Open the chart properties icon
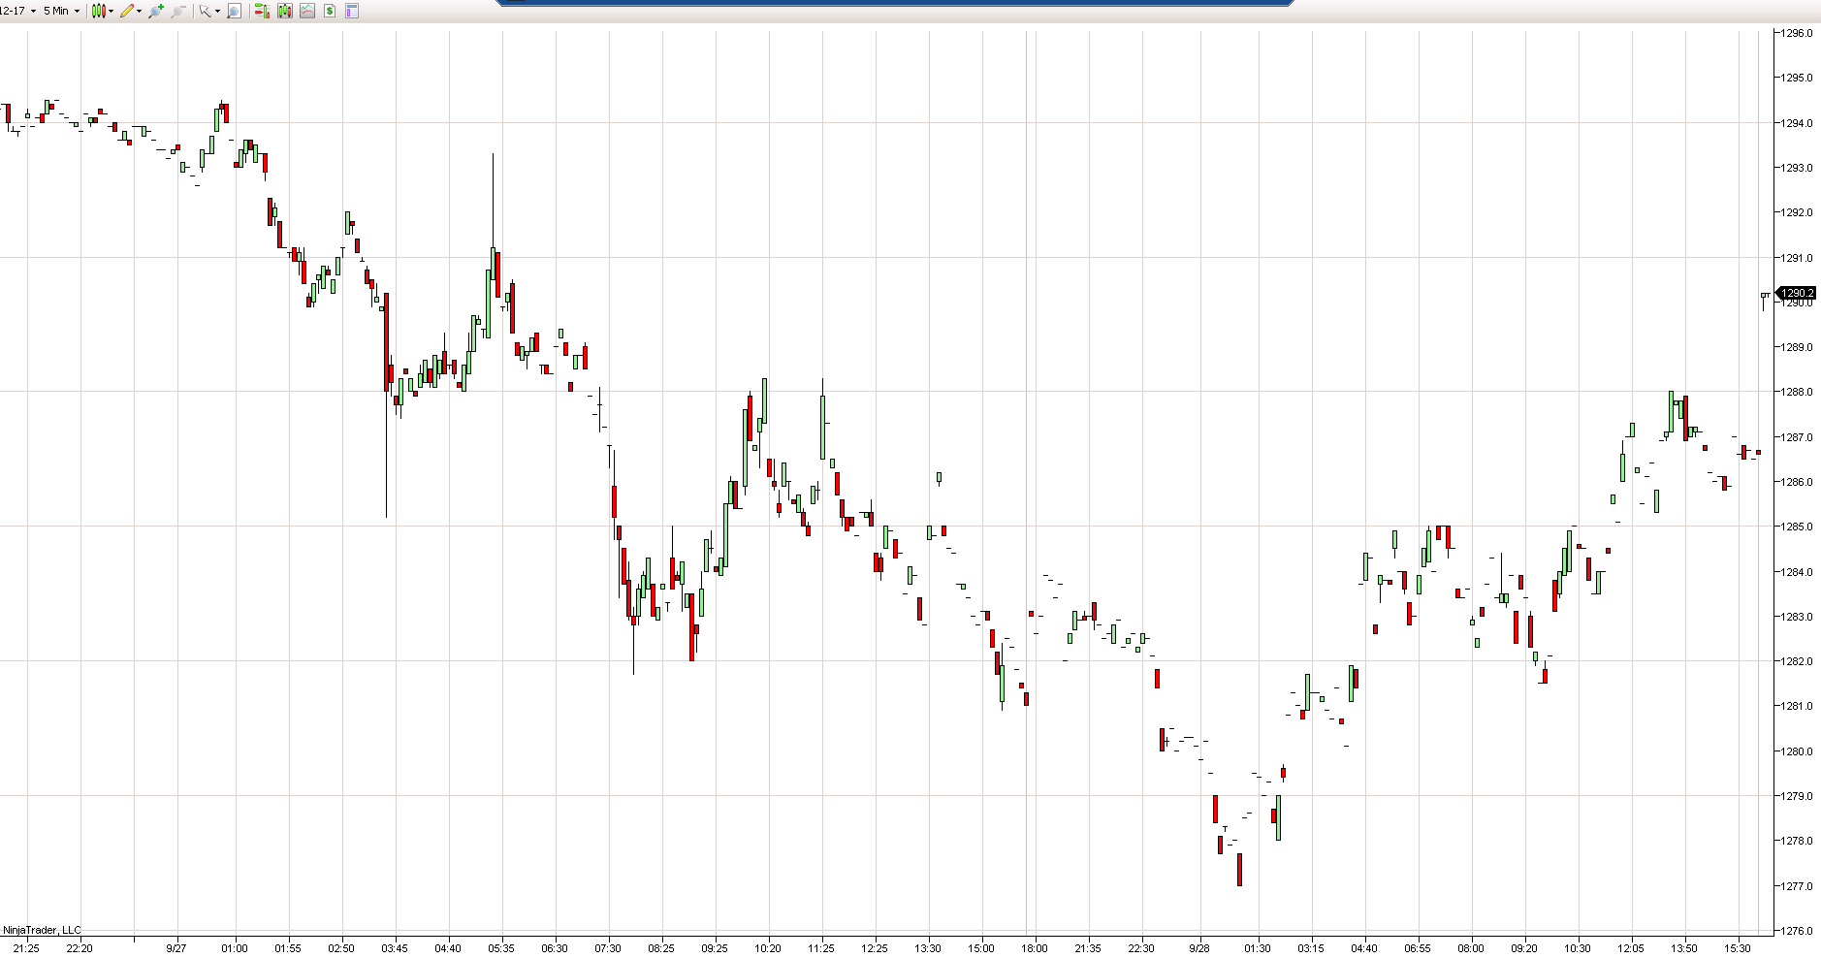 point(351,11)
